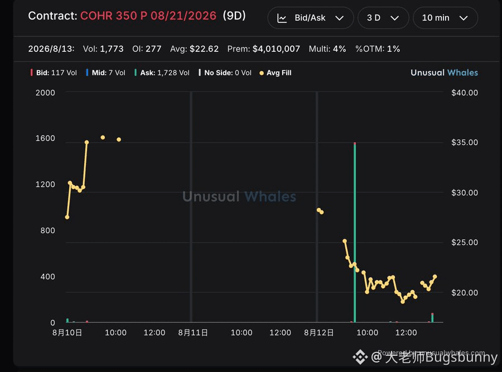Toggle the Mid volume legend entry

point(105,73)
